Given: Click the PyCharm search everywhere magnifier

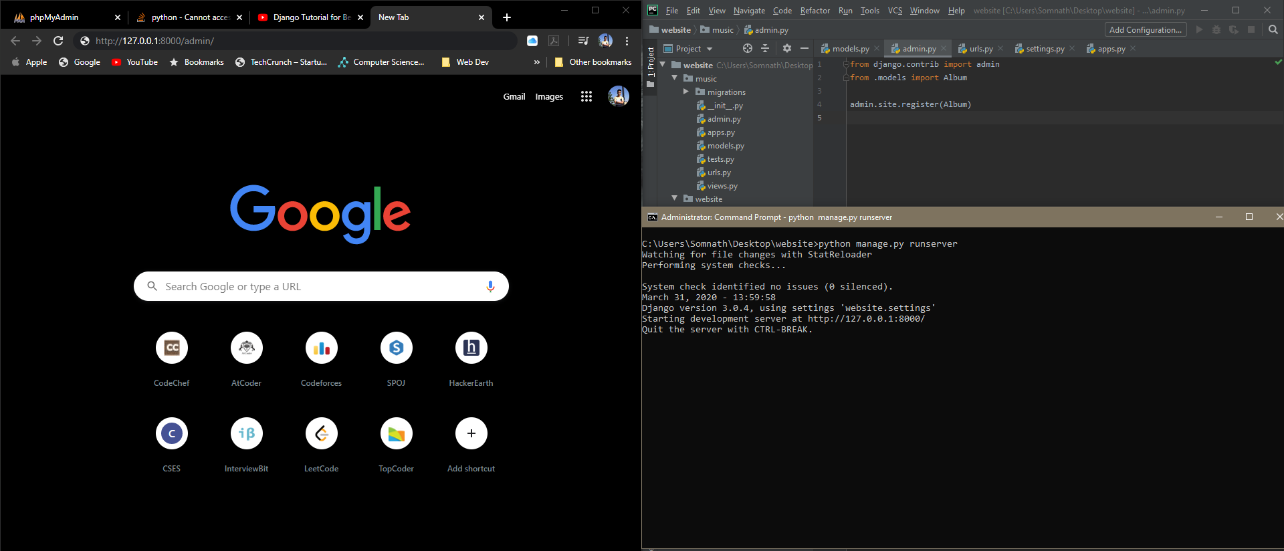Looking at the screenshot, I should [1273, 29].
